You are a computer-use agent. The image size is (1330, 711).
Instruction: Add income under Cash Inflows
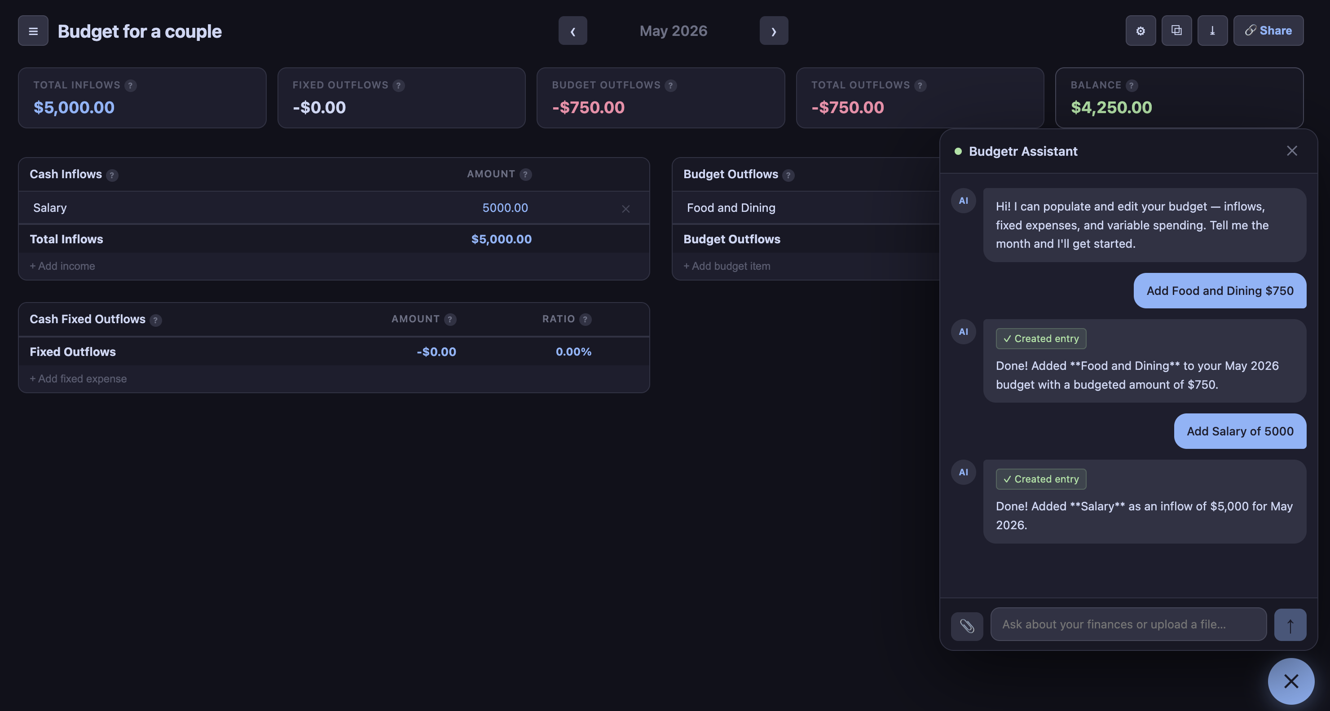62,266
